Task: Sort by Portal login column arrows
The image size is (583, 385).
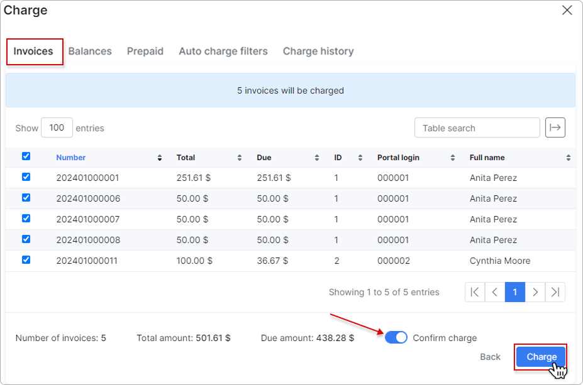Action: click(453, 158)
